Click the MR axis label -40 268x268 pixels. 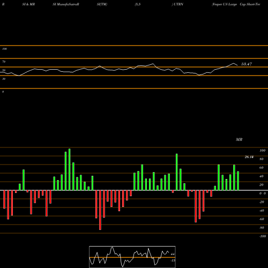point(262,211)
